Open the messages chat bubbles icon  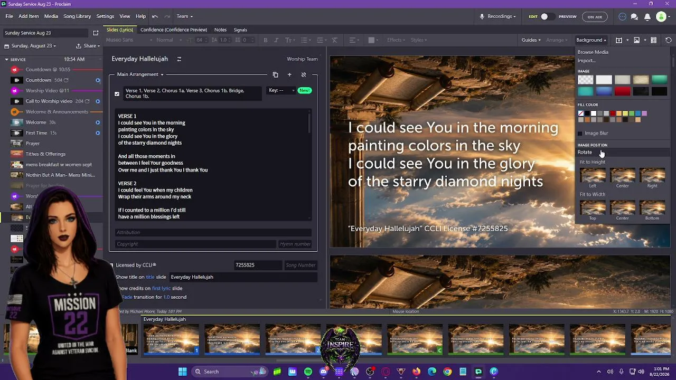coord(634,16)
